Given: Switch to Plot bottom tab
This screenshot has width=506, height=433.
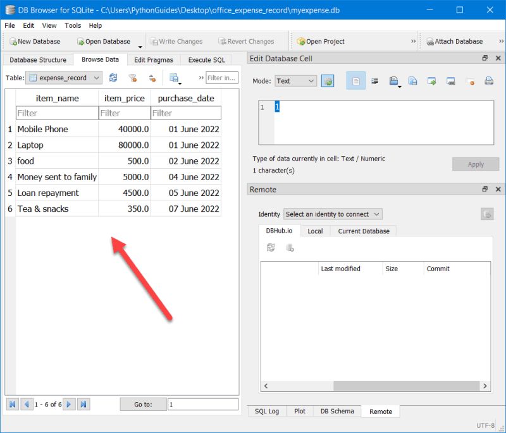Looking at the screenshot, I should point(299,411).
